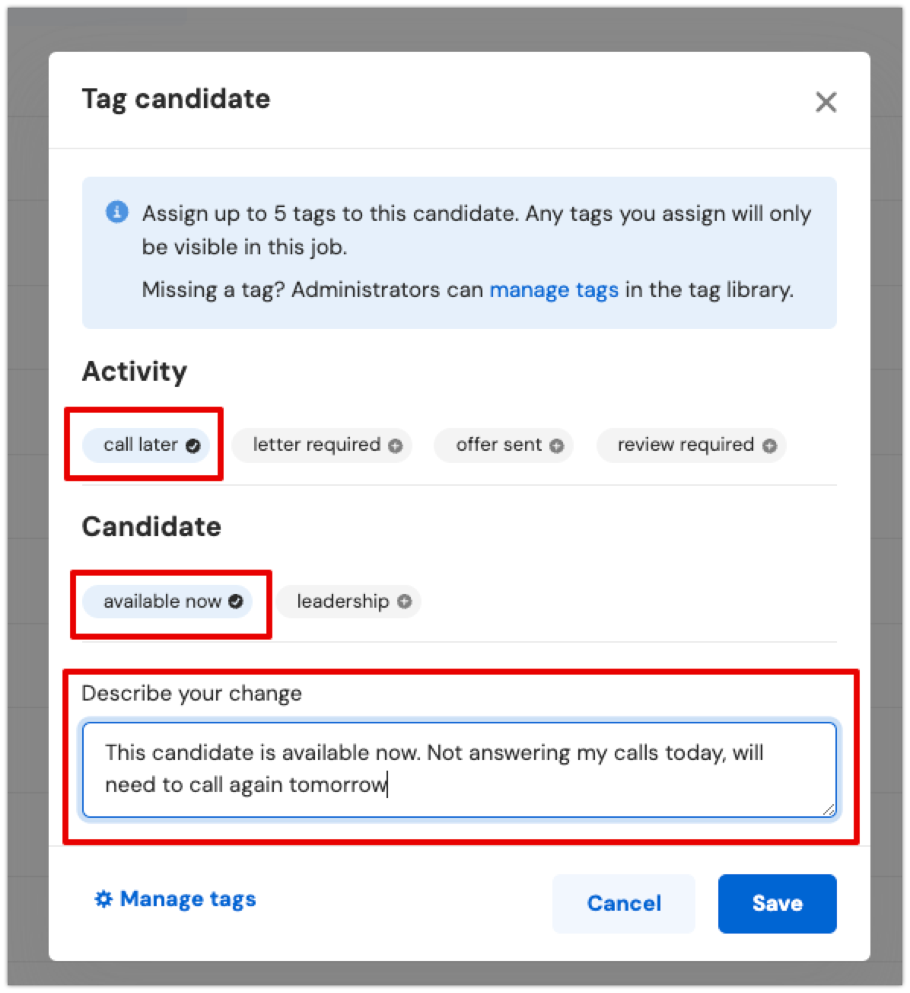Open the manage tags link in info banner
Viewport: 910px width, 993px height.
(x=554, y=290)
